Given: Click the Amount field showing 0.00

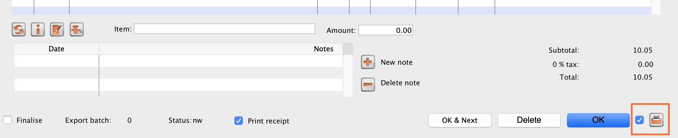Looking at the screenshot, I should (386, 30).
